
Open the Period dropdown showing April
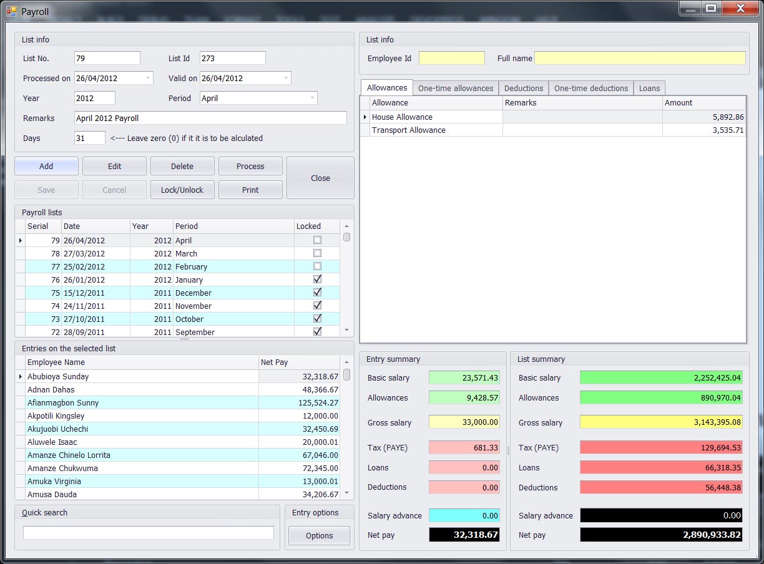click(312, 98)
